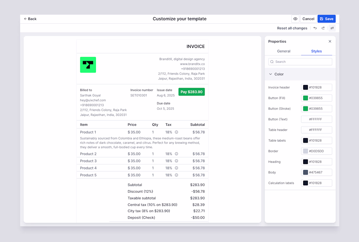Click Deposit (Check) label

coord(141,218)
